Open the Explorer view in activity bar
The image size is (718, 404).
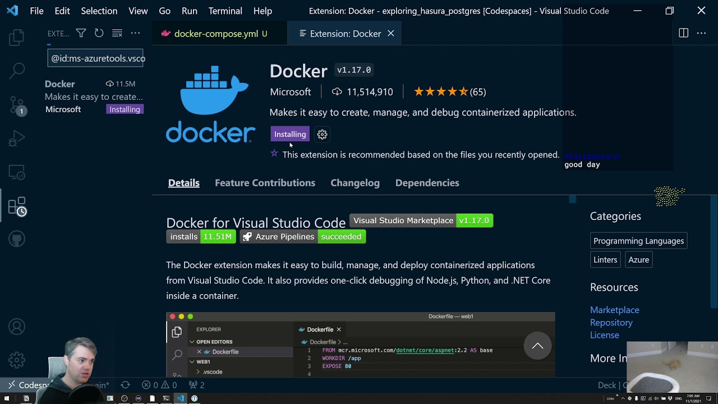17,38
